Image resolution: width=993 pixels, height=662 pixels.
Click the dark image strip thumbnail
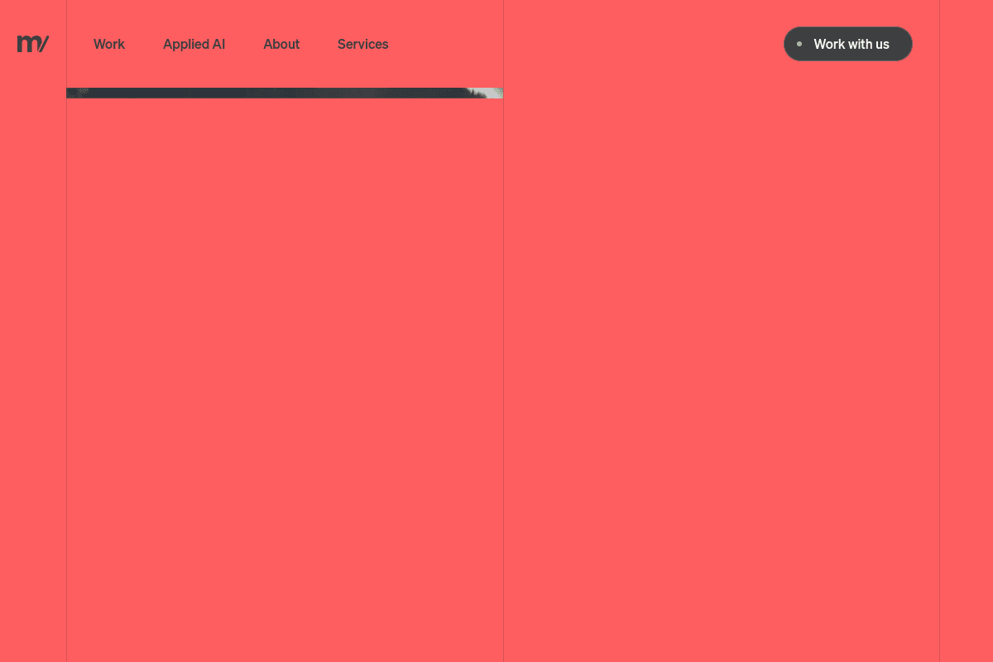285,93
